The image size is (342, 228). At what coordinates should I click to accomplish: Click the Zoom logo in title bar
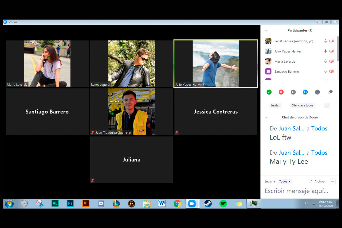point(5,22)
